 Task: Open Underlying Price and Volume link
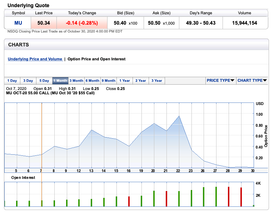35,59
